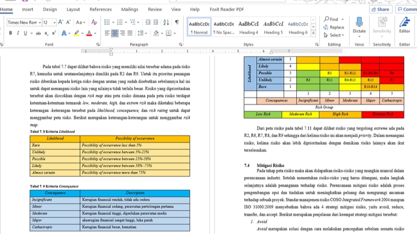The image size is (417, 234).
Task: Expand the Styles gallery
Action: 313,33
